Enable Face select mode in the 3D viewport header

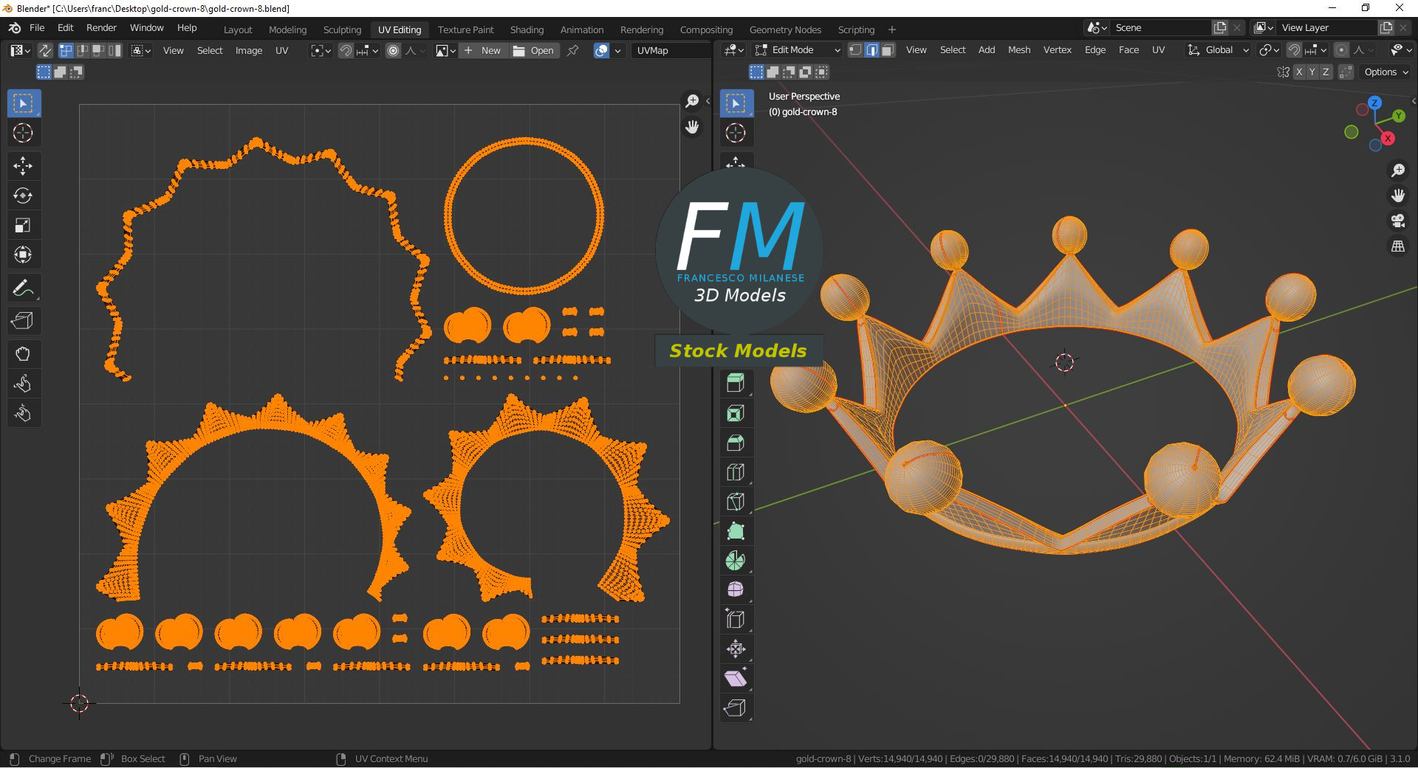point(888,49)
